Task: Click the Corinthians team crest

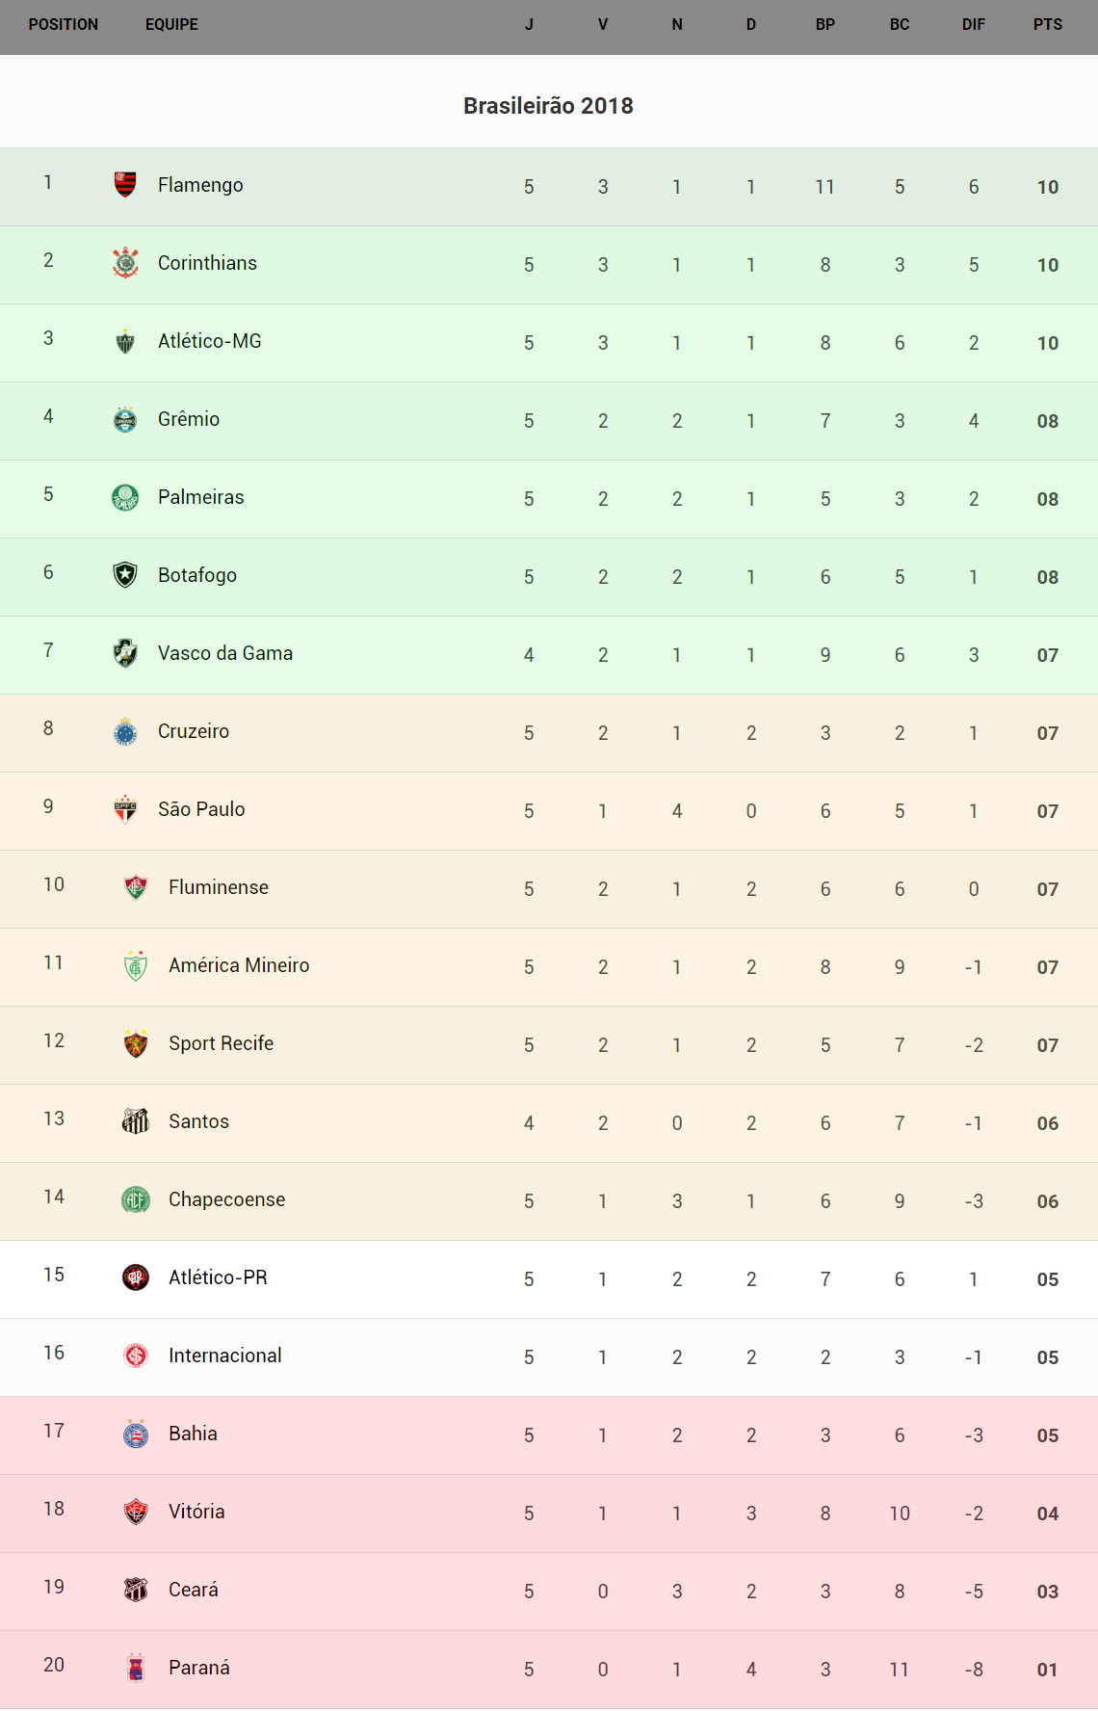Action: point(125,262)
